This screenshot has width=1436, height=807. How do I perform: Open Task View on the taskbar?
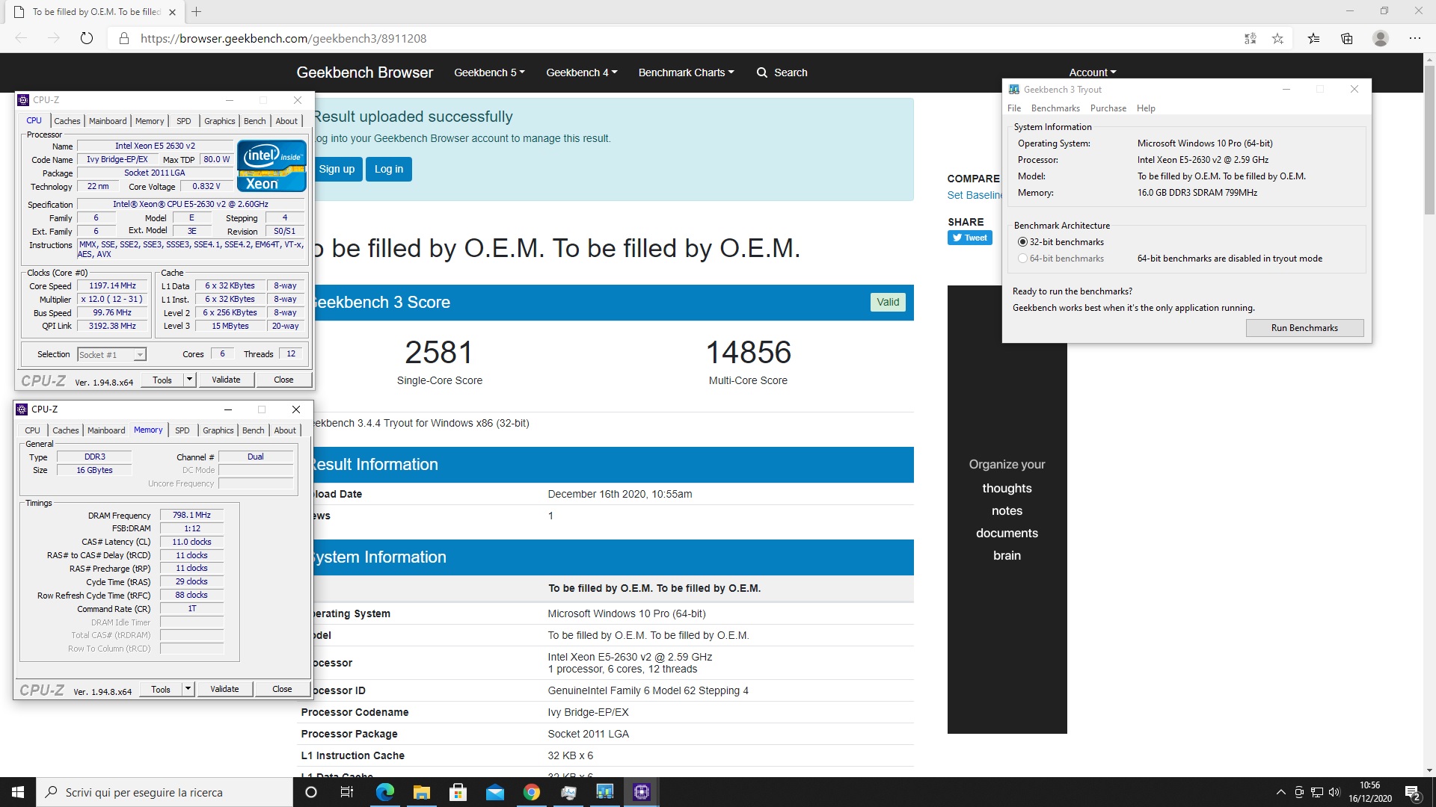(x=347, y=792)
